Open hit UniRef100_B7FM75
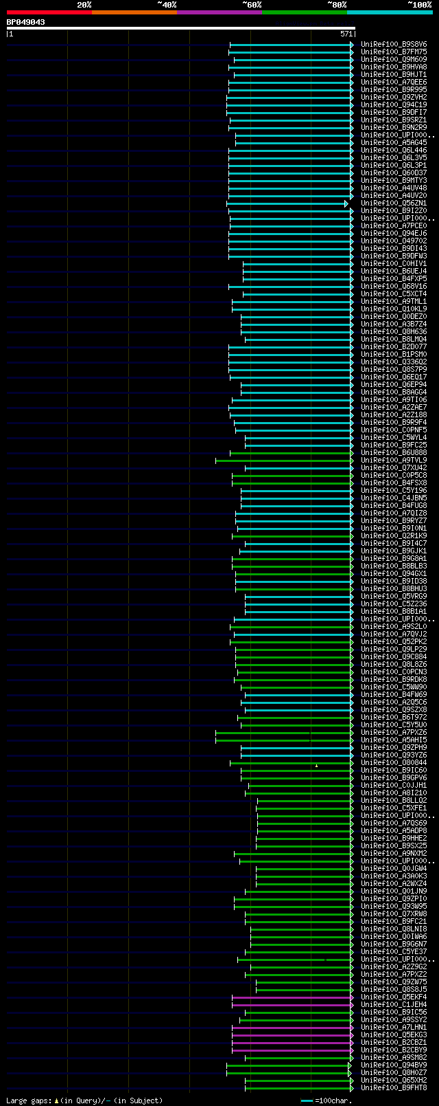Screen dimensions: 439x1106 coord(394,52)
